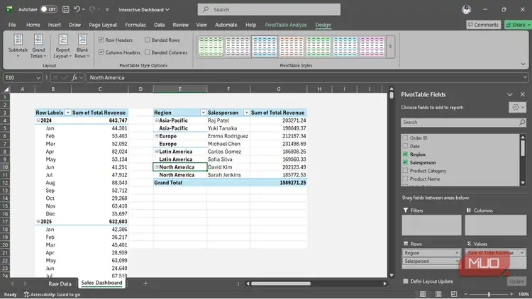
Task: Expand the PivotTable Styles gallery more arrow
Action: pos(390,47)
